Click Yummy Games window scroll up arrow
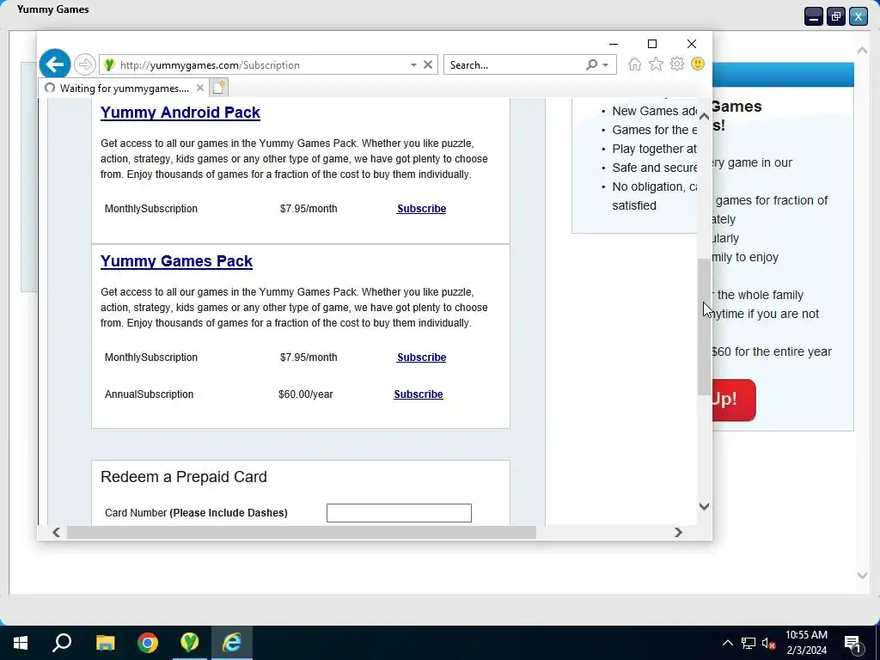 click(862, 51)
